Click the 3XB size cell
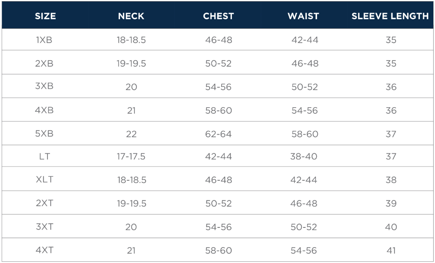The image size is (435, 263). pos(44,86)
